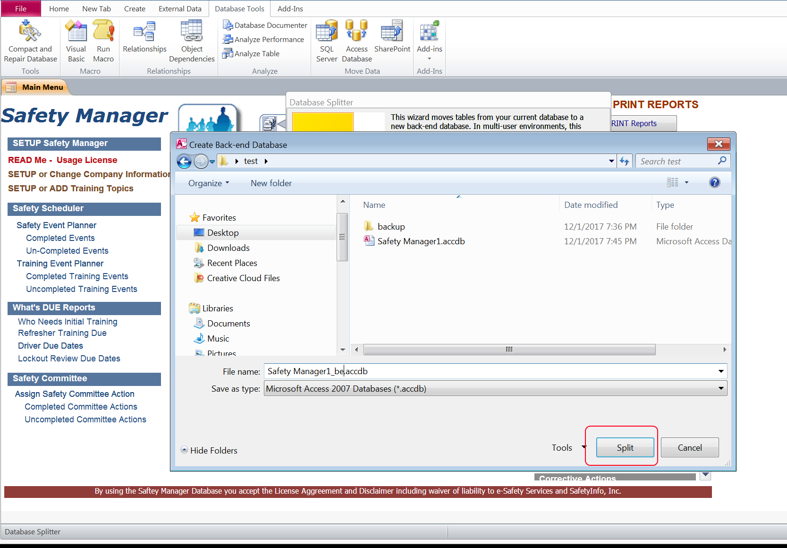Go forward in the save dialog
The height and width of the screenshot is (548, 787).
coord(201,162)
